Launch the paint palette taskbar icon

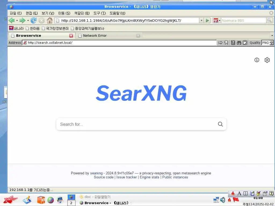pos(27,200)
